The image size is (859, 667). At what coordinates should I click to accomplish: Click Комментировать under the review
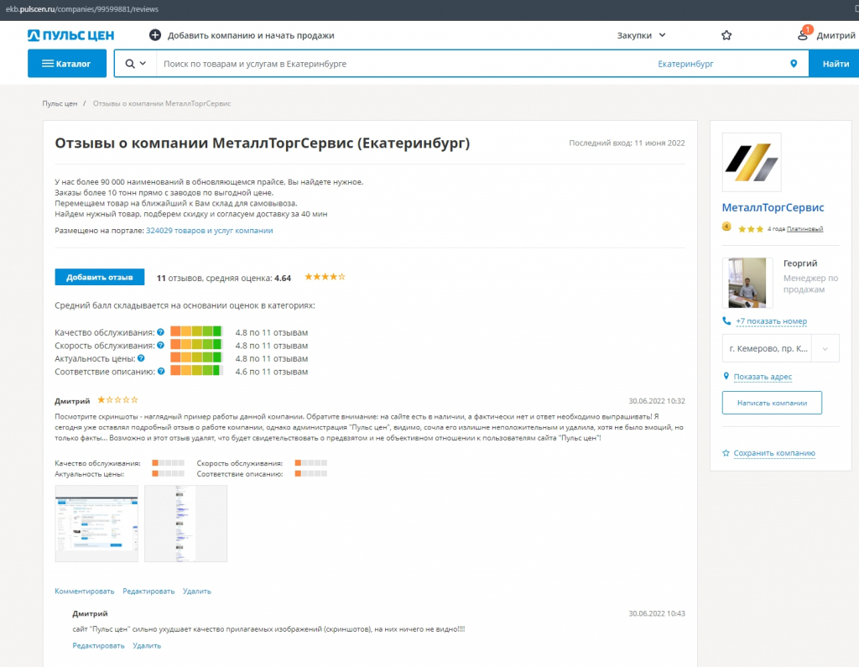coord(85,591)
